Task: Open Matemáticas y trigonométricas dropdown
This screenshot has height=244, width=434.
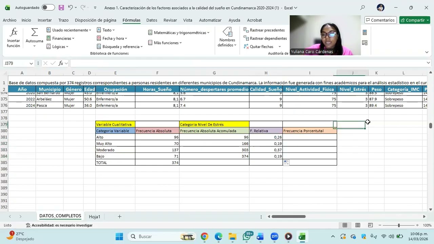Action: point(179,33)
